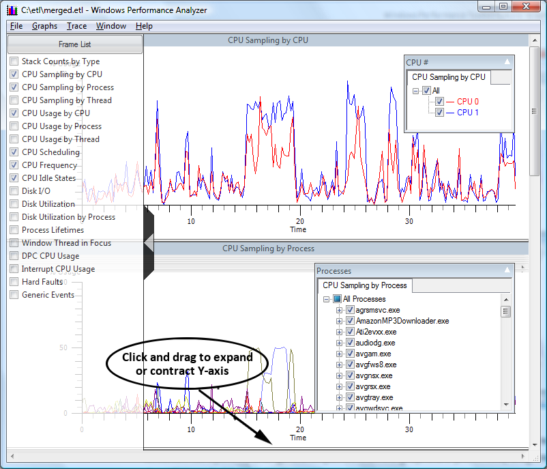Enable the Interrupt CPU Usage graph
Screen dimensions: 547x469
coord(14,268)
